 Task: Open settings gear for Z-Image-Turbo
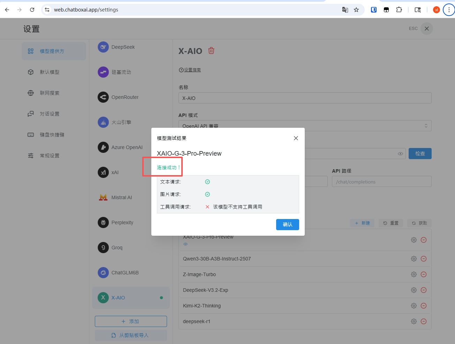point(414,274)
